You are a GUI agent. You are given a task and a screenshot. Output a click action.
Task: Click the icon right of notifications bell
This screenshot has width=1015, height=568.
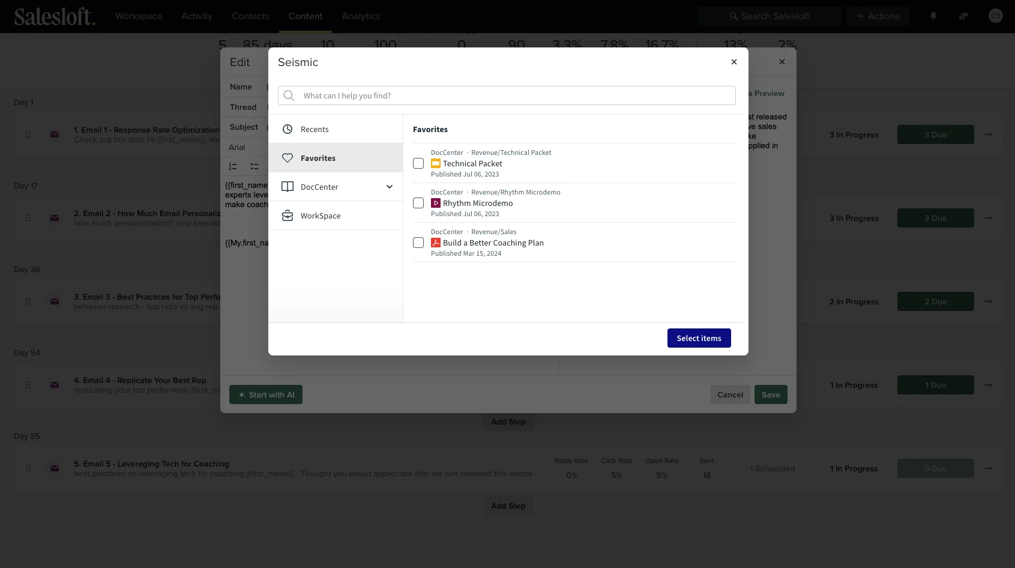pos(963,16)
